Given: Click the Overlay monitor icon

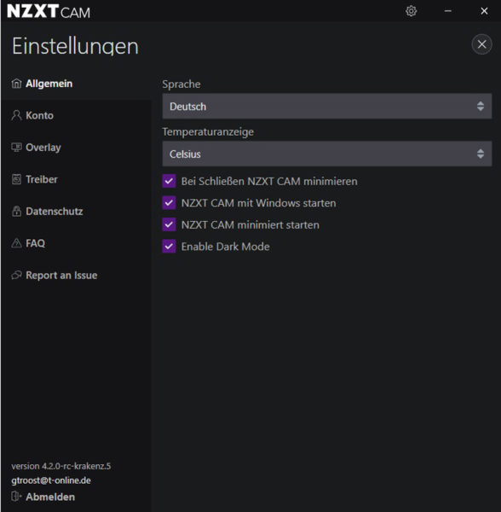Looking at the screenshot, I should tap(16, 148).
